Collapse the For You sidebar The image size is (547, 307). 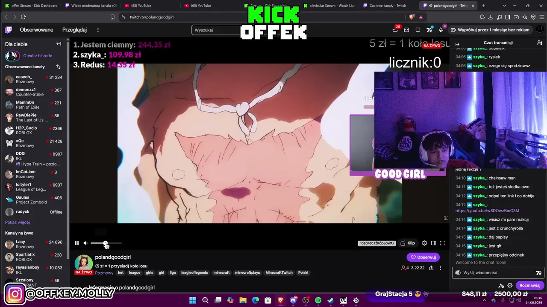pyautogui.click(x=59, y=44)
